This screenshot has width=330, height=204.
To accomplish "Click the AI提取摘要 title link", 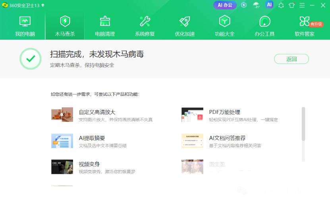I will tap(92, 138).
